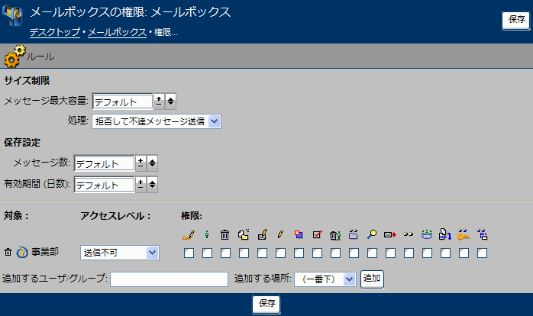
Task: Click the pencil permission icon
Action: [x=280, y=235]
